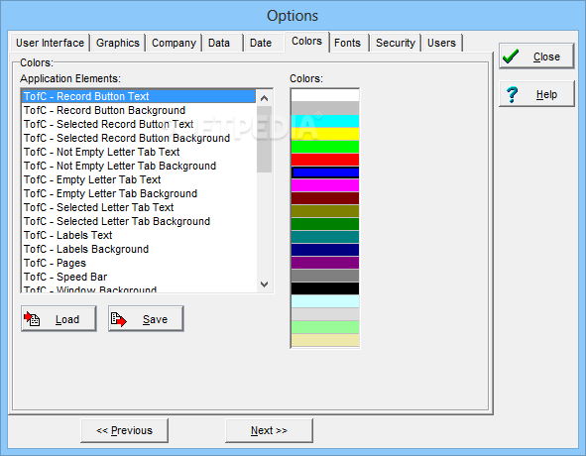The width and height of the screenshot is (586, 456).
Task: Select 'TofC - Labels Background'
Action: (139, 249)
